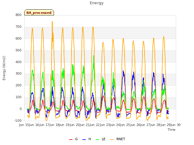Click the Jun 29 x-axis date label
Screen dimensions: 194x145
tap(166, 125)
